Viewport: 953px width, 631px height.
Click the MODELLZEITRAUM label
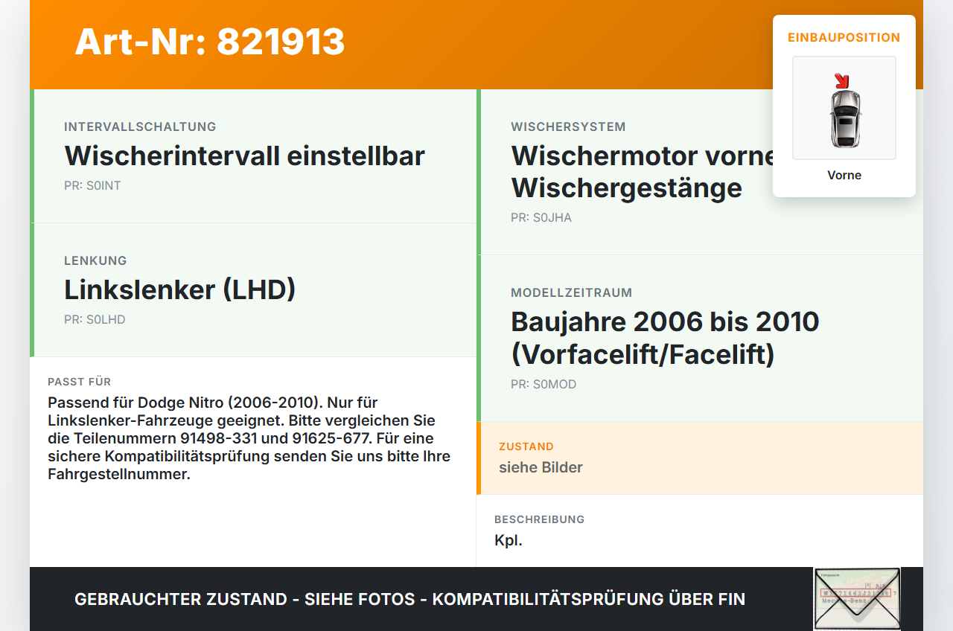pos(572,292)
